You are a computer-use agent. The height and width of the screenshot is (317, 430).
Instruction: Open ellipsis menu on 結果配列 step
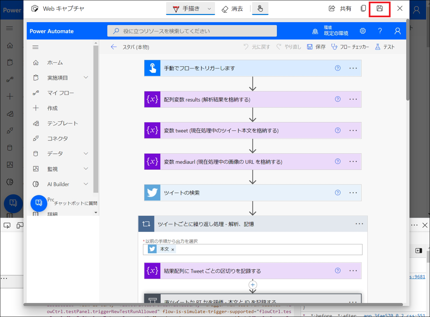[353, 271]
